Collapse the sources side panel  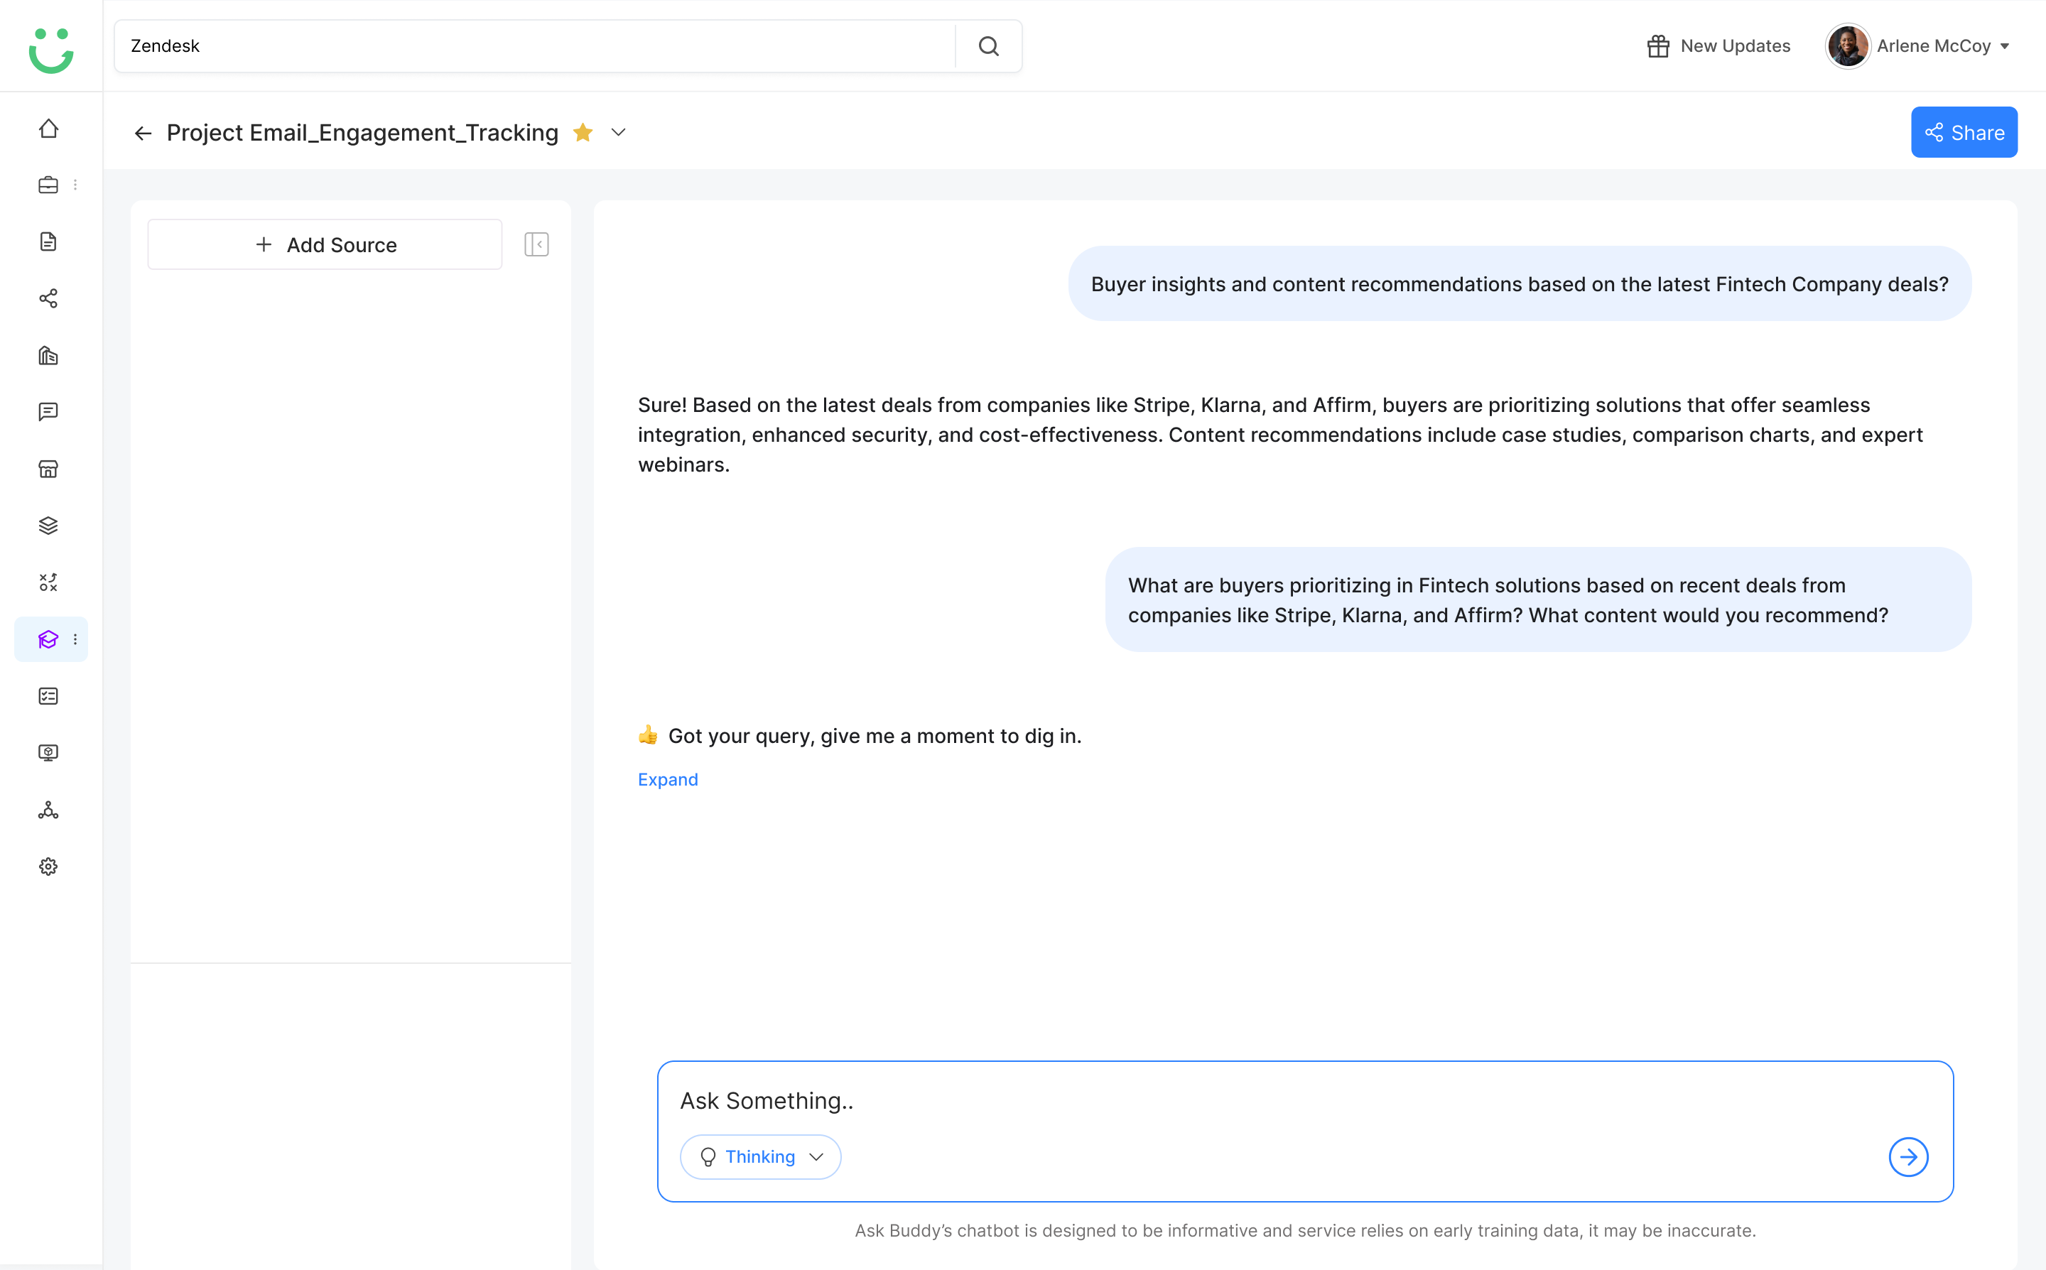[536, 244]
